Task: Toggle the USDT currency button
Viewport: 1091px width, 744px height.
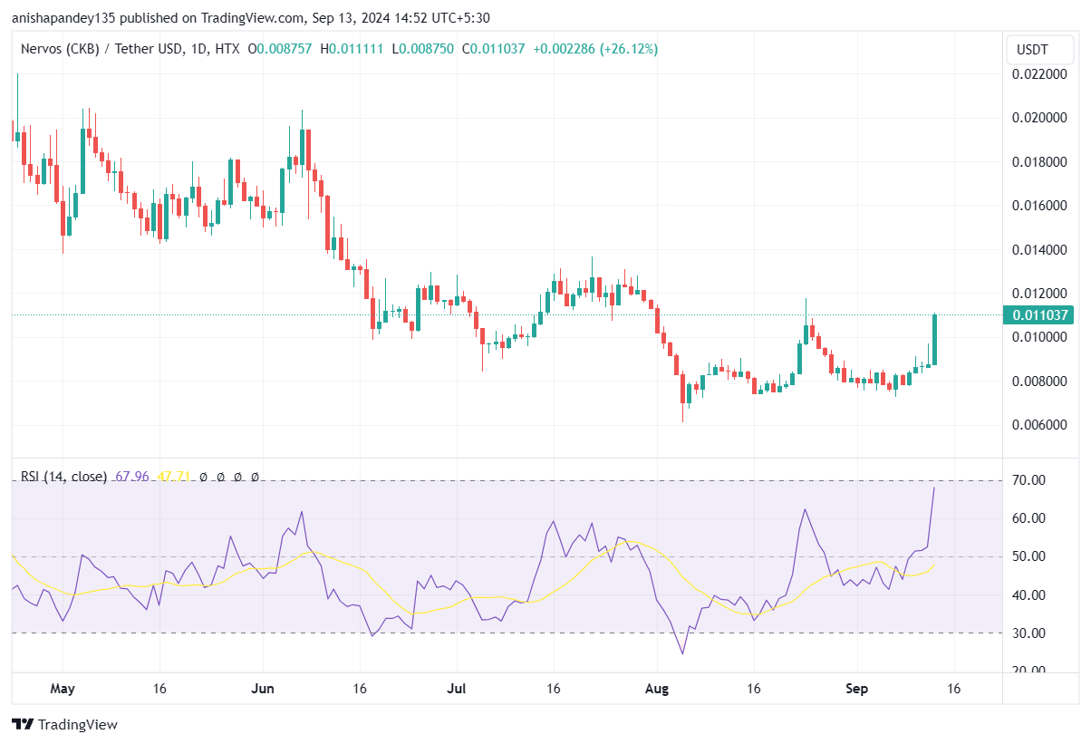Action: 1039,50
